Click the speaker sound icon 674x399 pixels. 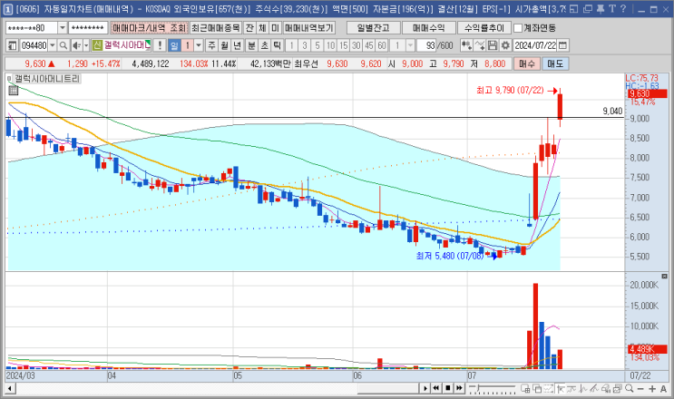click(x=76, y=45)
